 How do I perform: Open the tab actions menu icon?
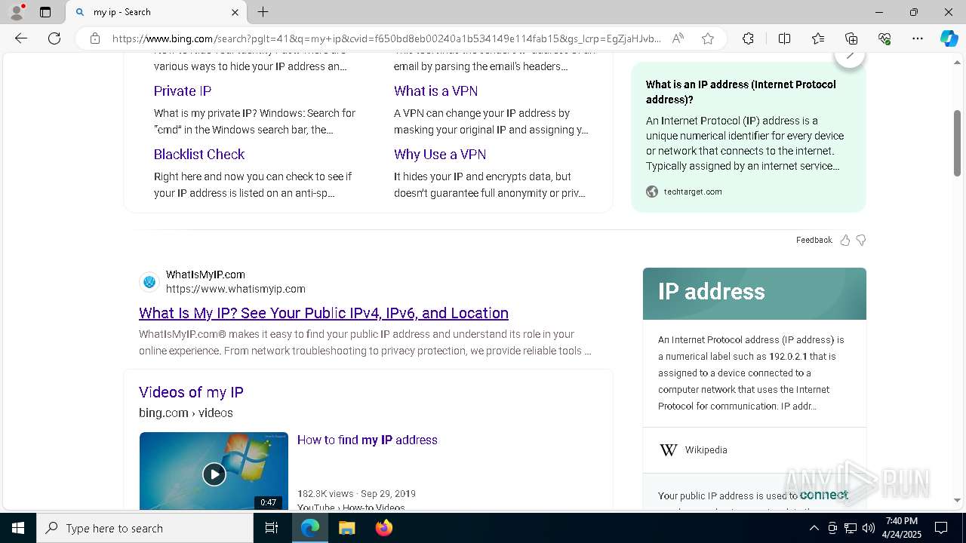coord(45,12)
